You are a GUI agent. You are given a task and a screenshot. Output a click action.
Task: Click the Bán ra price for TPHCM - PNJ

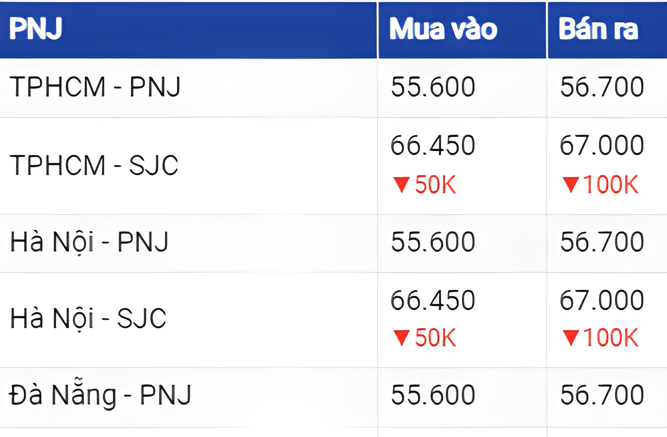602,87
